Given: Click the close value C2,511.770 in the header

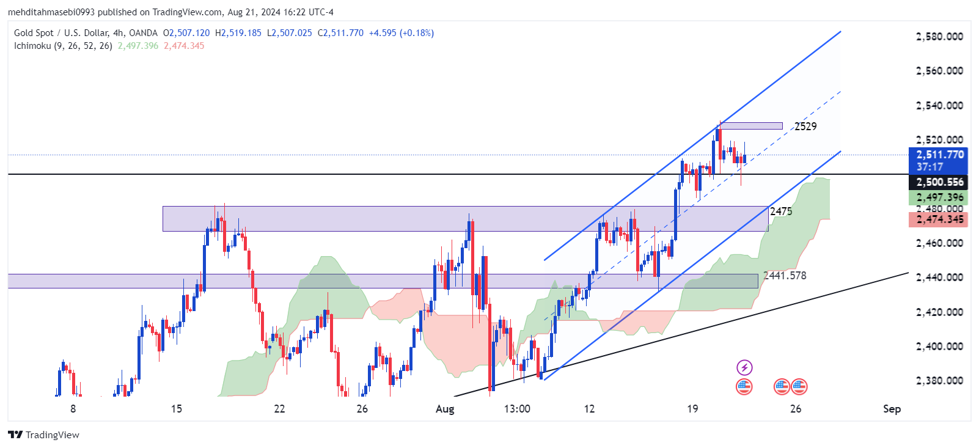Looking at the screenshot, I should pyautogui.click(x=340, y=33).
